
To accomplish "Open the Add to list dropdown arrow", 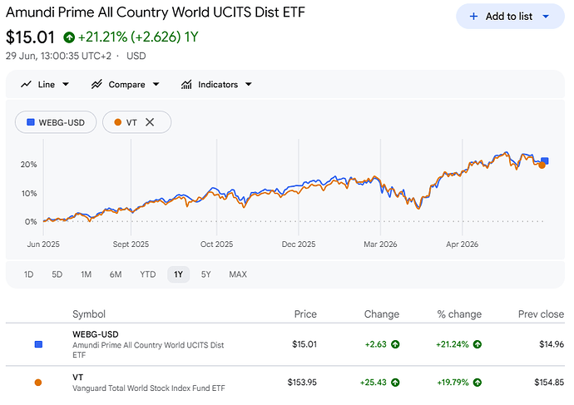I will click(546, 17).
